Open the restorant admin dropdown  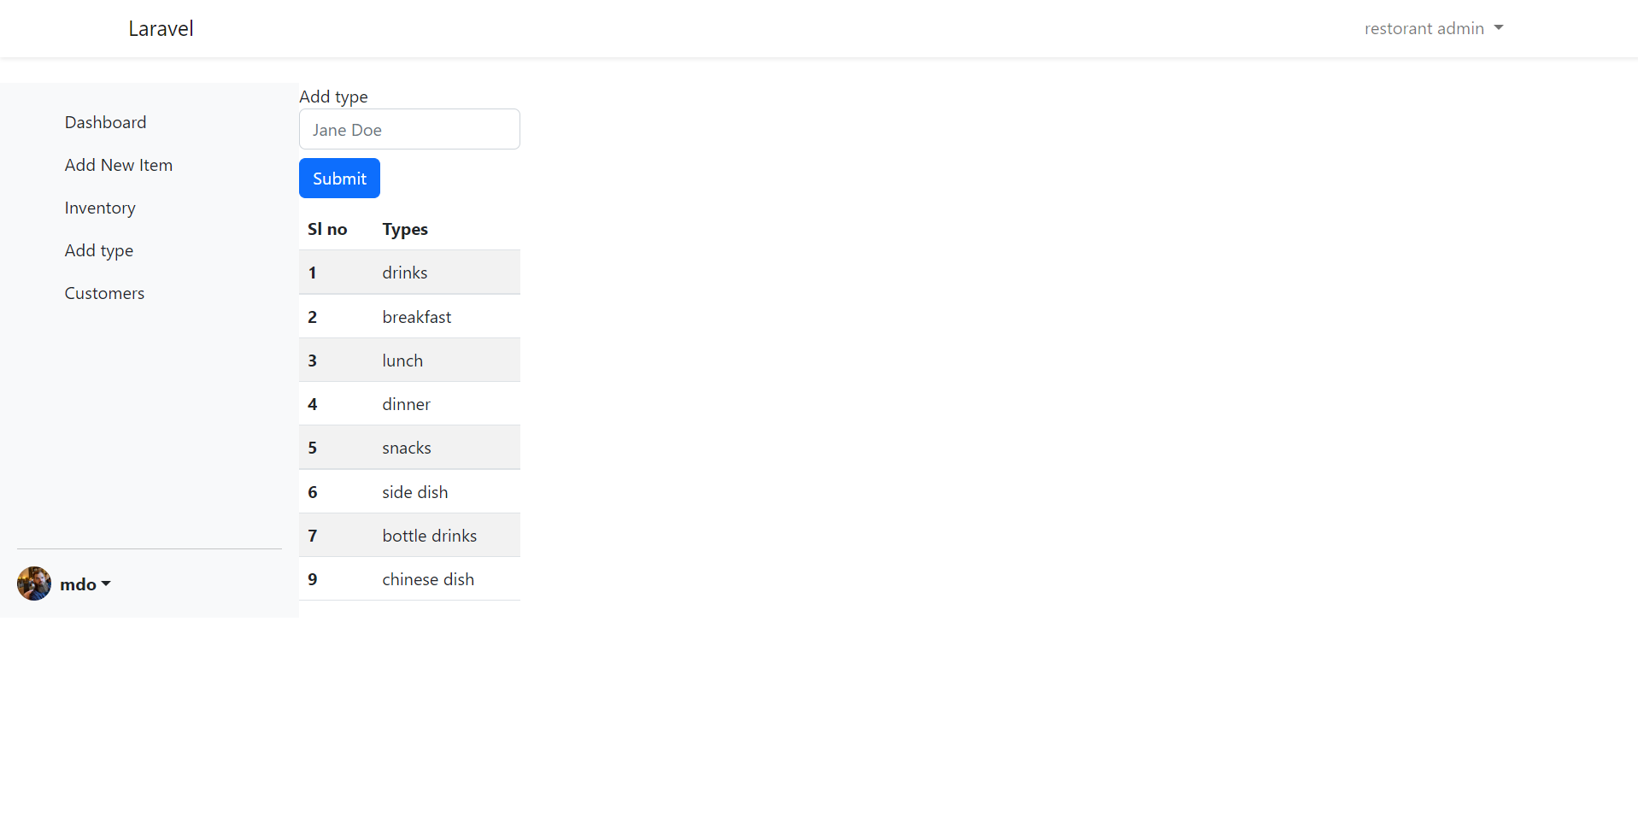click(1433, 28)
